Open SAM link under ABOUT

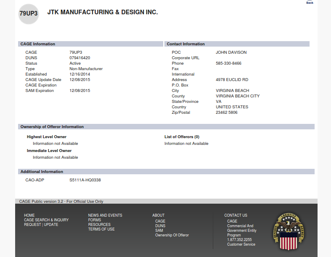(159, 231)
